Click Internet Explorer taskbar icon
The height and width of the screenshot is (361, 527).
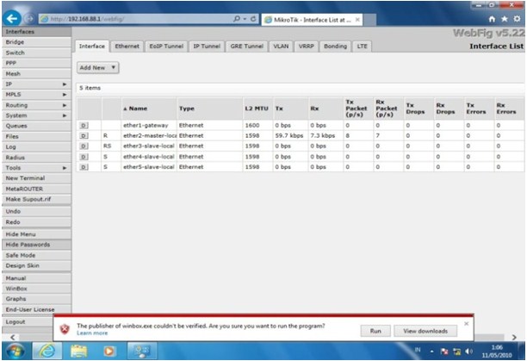tap(47, 352)
